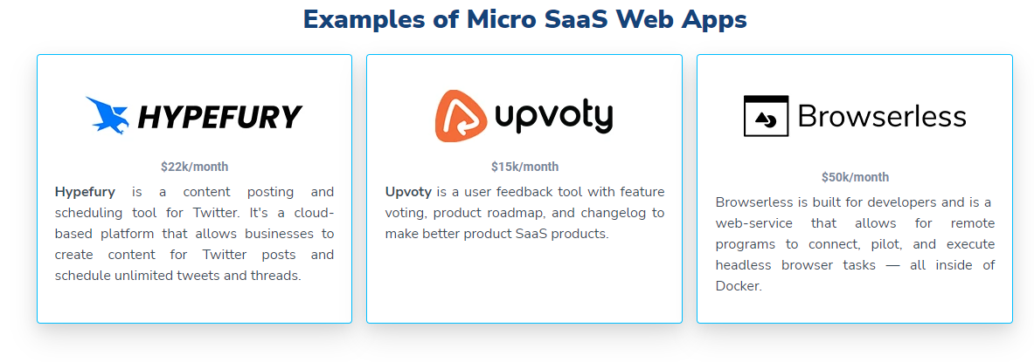Viewport: 1034px width, 362px height.
Task: Open the Hypefury card
Action: click(195, 189)
